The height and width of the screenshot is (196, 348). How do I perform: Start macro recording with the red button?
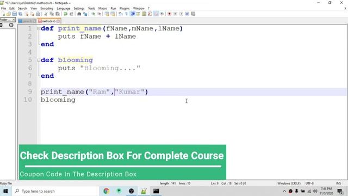click(169, 14)
